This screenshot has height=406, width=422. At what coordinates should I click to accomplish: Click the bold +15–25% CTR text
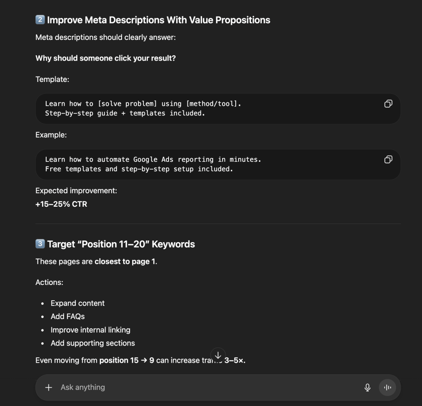tap(61, 204)
